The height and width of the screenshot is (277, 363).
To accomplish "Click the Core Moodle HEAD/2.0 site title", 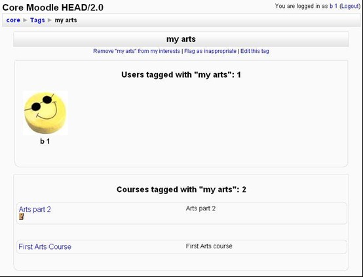I will tap(53, 7).
